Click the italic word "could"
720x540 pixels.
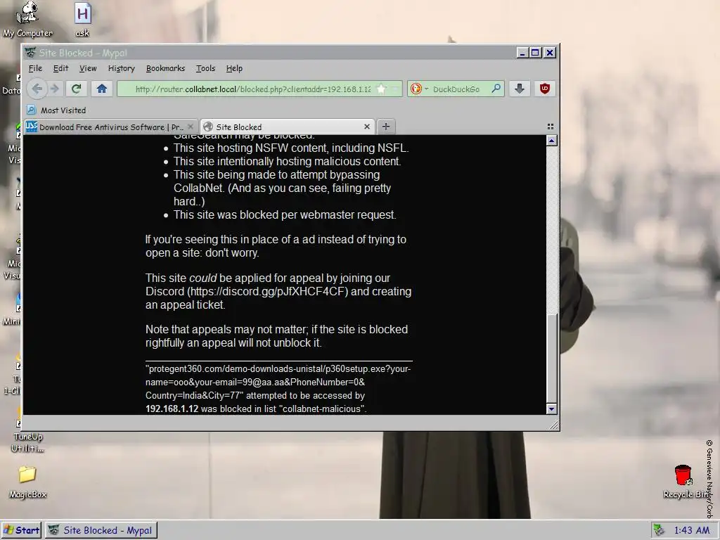(x=203, y=278)
